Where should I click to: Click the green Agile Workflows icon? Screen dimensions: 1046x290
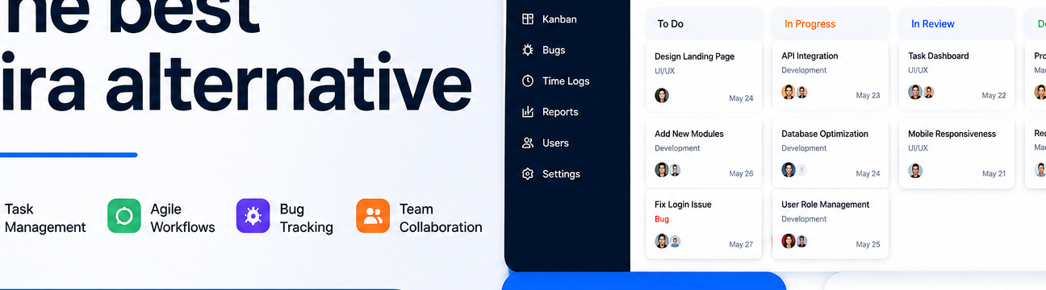tap(124, 216)
